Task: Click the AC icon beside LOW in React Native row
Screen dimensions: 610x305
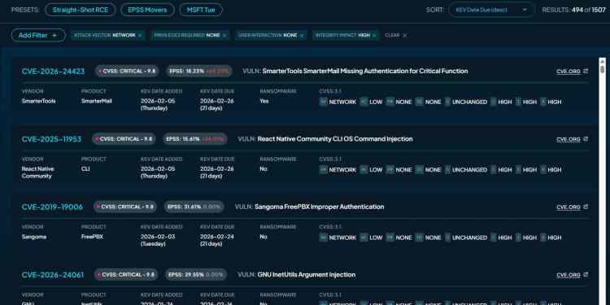Action: (x=364, y=170)
